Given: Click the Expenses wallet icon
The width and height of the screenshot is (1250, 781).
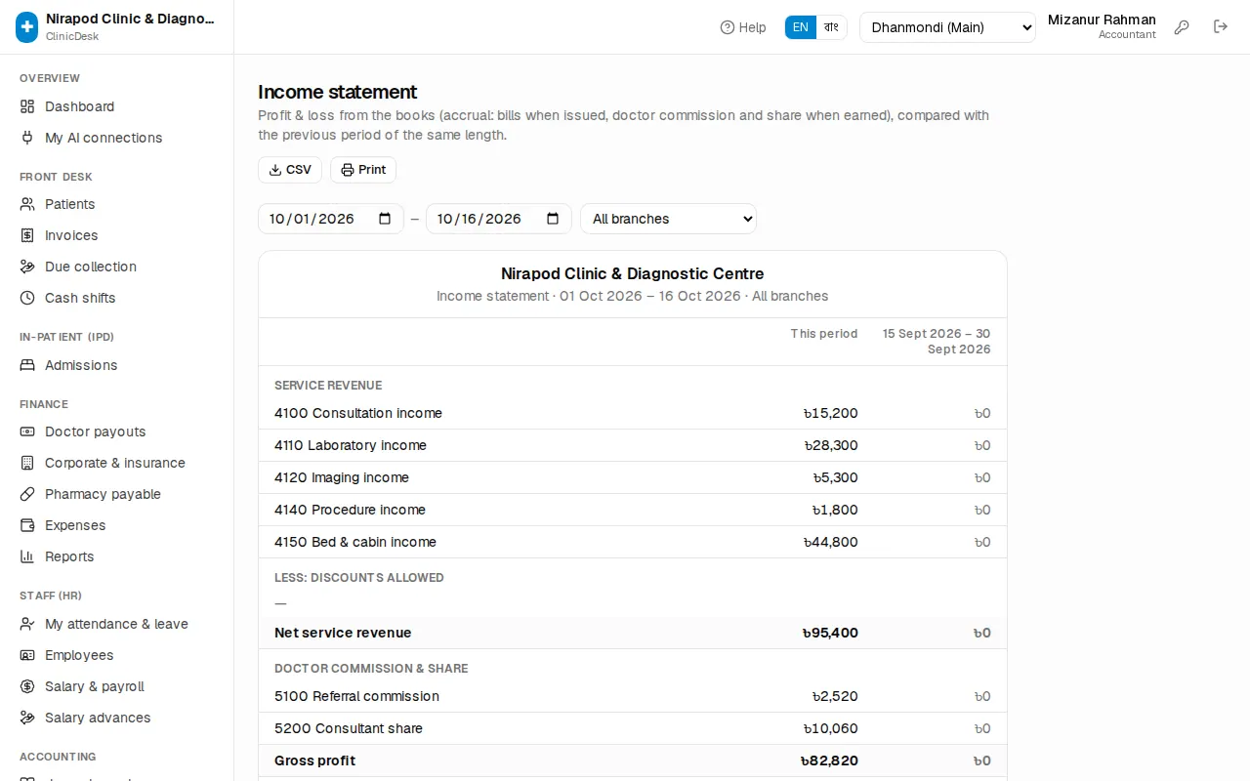Looking at the screenshot, I should [x=27, y=525].
